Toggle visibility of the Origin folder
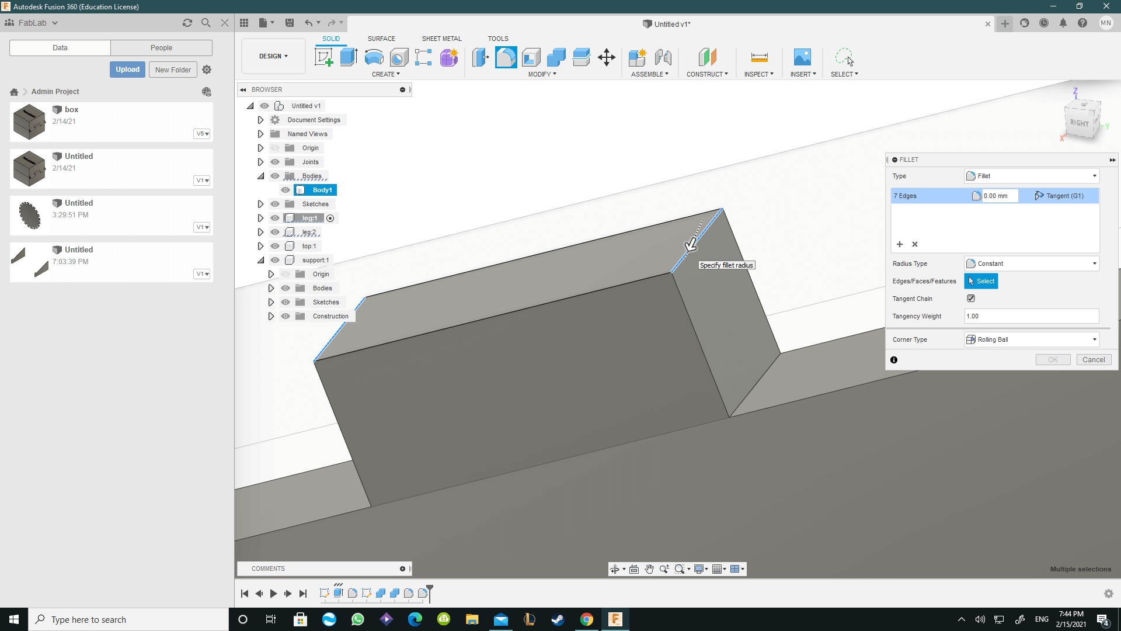Viewport: 1121px width, 631px height. pos(275,148)
